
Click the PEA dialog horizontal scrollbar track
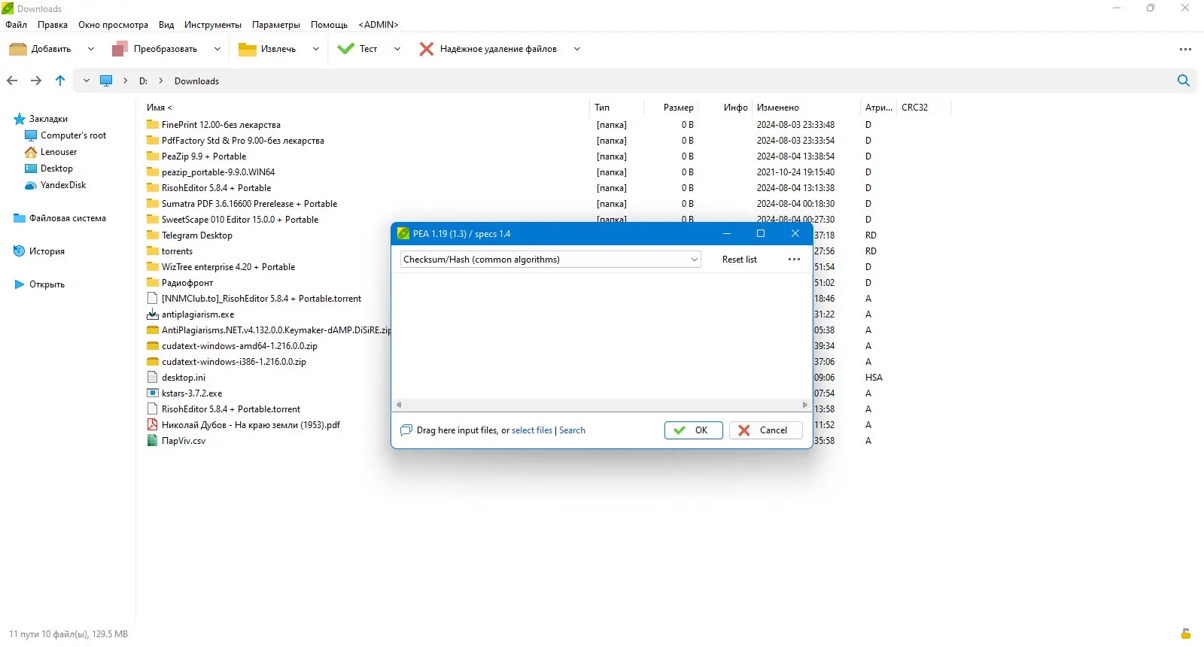(x=602, y=405)
